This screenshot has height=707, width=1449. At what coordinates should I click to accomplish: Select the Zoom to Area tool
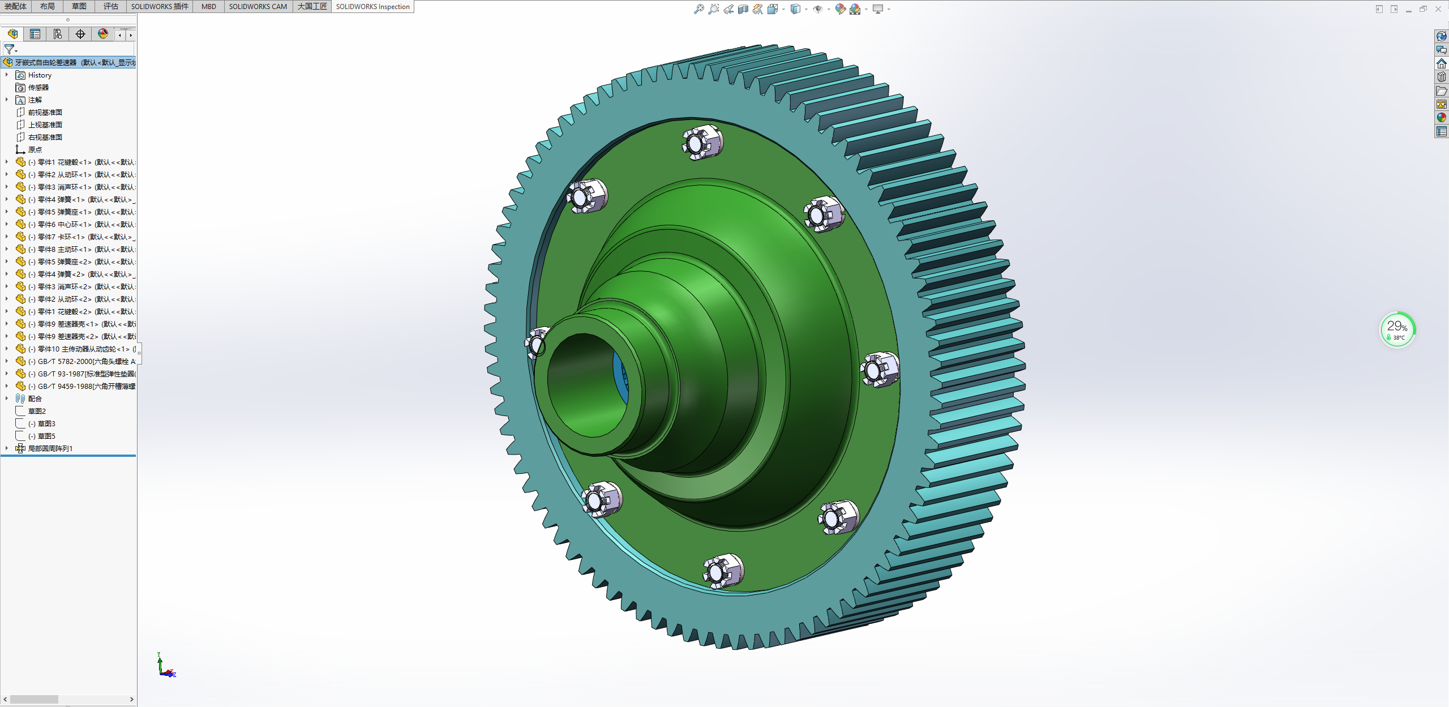coord(714,9)
